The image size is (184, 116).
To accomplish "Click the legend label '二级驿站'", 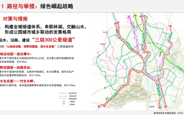I will point(72,104).
